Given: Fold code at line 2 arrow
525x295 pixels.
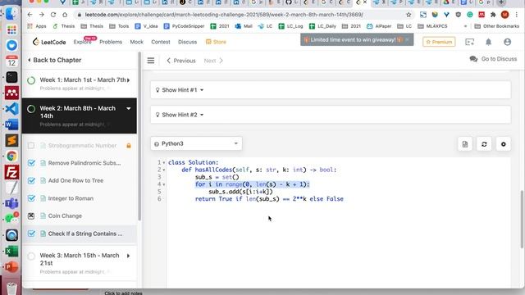Looking at the screenshot, I should coord(164,170).
